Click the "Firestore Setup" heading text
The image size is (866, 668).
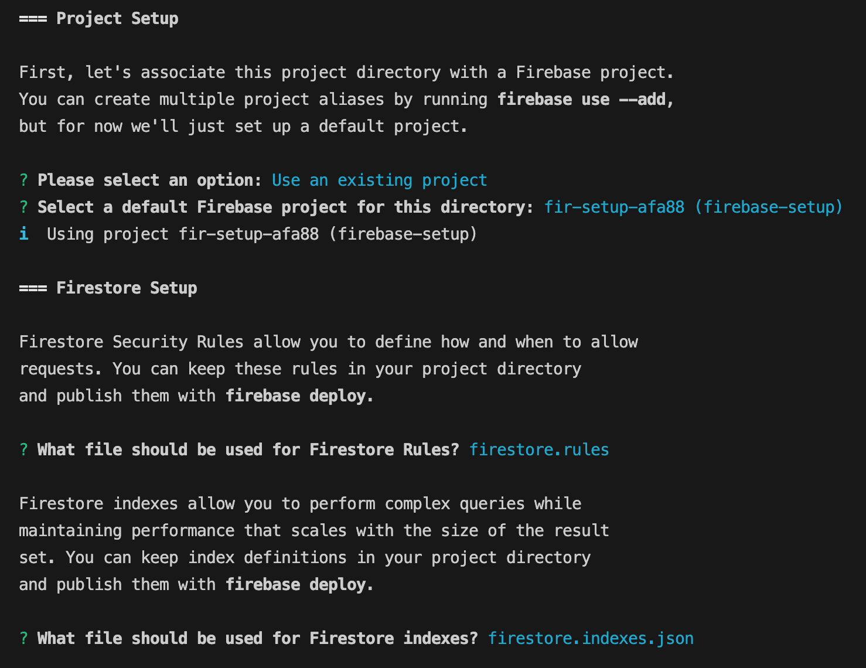point(127,288)
